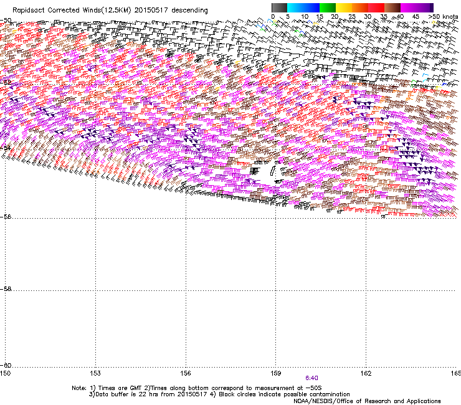Select the green 15-20 knots legend swatch

coord(328,7)
